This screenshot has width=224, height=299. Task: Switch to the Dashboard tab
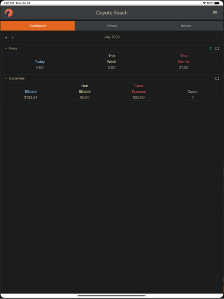click(37, 26)
